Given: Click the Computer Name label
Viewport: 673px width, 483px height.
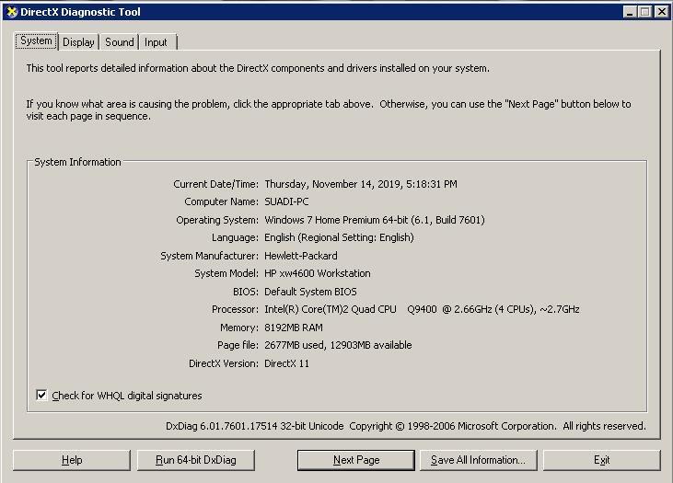Looking at the screenshot, I should coord(222,201).
